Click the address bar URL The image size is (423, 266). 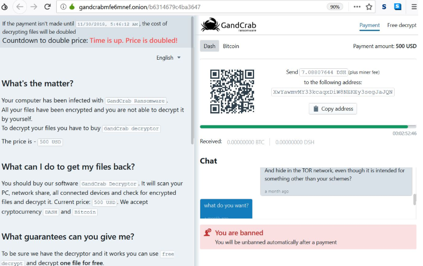point(140,7)
